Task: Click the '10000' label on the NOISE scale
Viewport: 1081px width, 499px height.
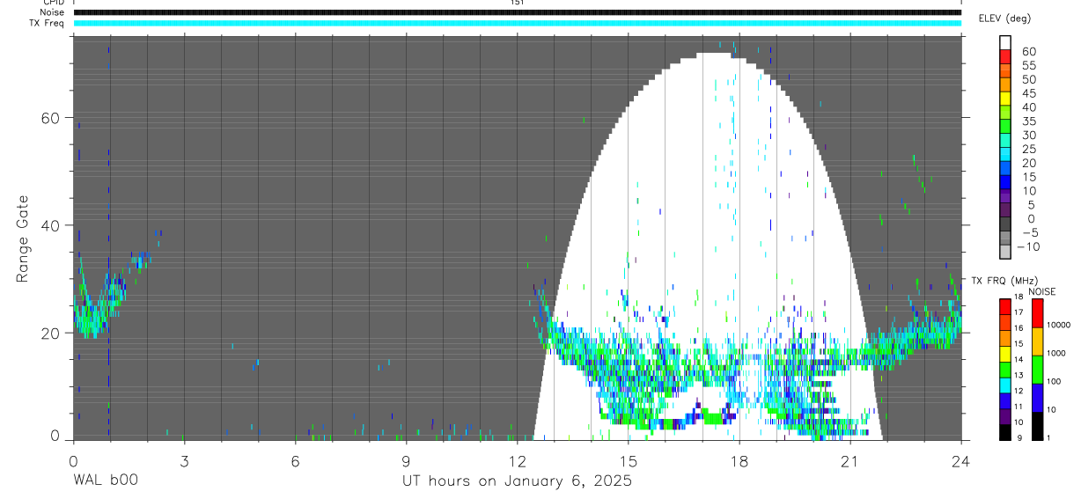Action: tap(1058, 325)
